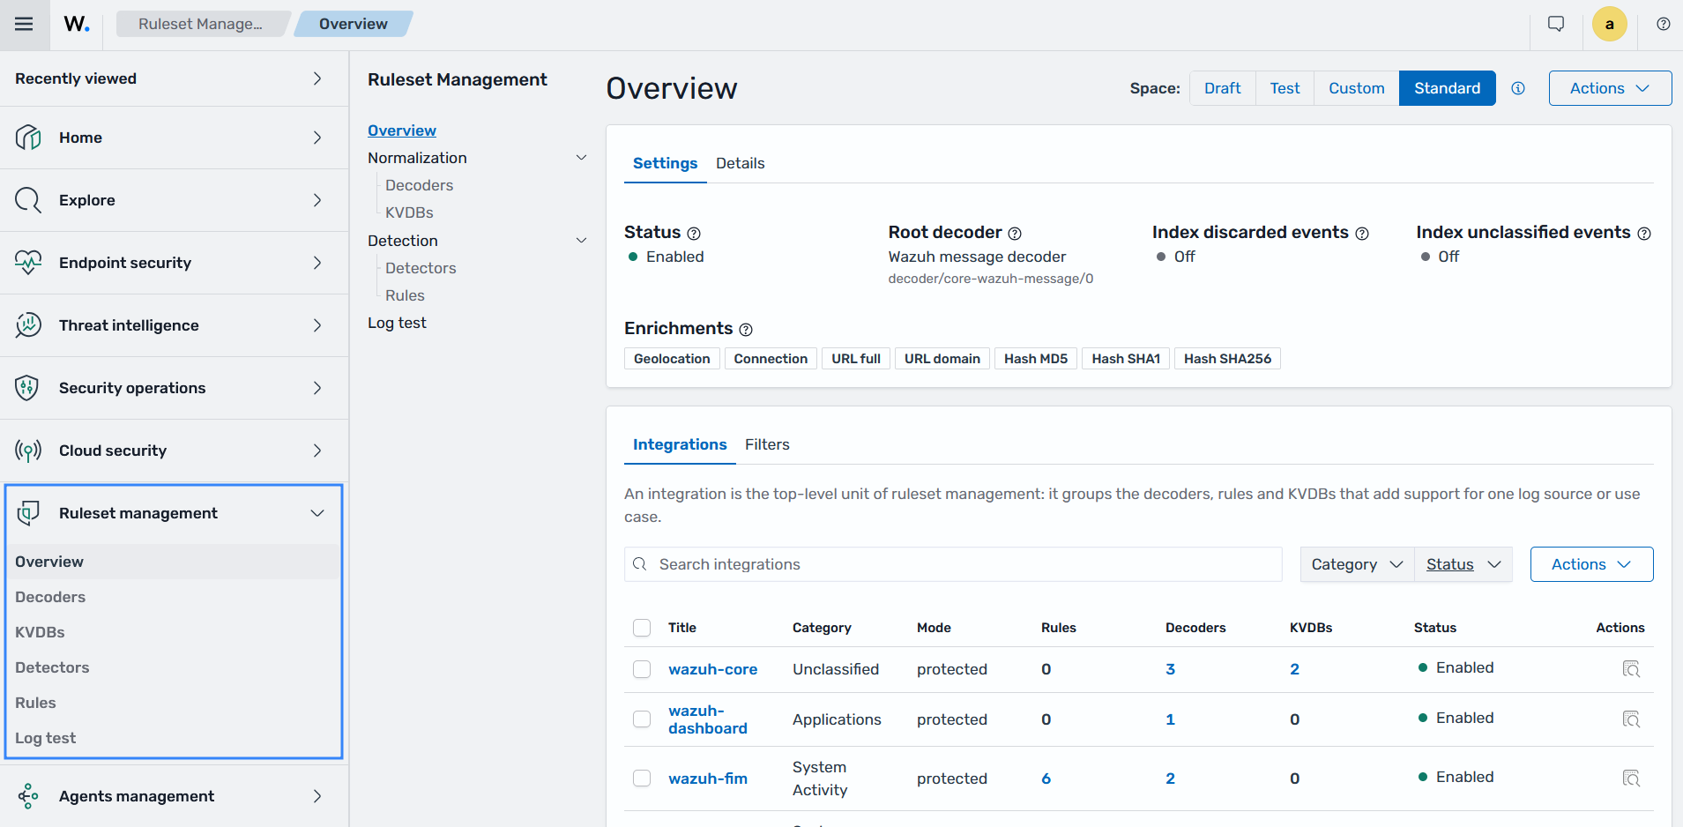Open the hamburger navigation menu
The height and width of the screenshot is (827, 1683).
click(x=24, y=24)
